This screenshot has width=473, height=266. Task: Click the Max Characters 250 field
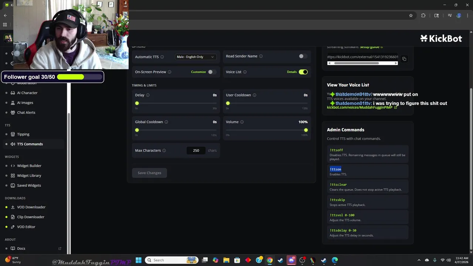196,150
